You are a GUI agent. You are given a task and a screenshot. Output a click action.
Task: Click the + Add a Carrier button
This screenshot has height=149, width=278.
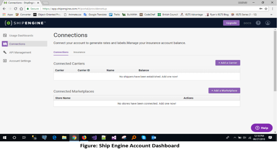tap(228, 63)
